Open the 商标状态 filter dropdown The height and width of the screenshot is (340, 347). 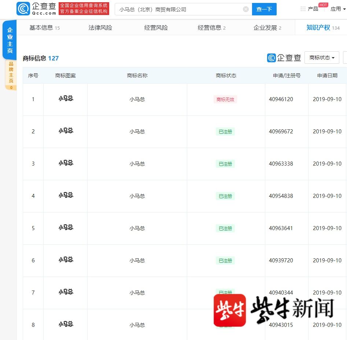tap(322, 58)
